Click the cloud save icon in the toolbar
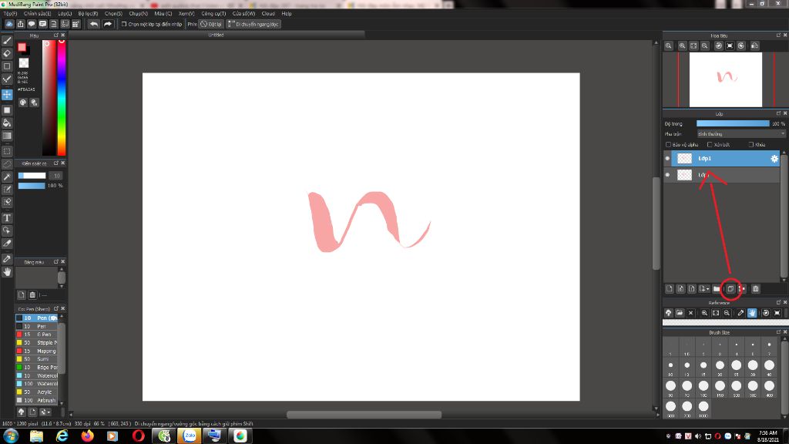The width and height of the screenshot is (789, 444). (9, 24)
